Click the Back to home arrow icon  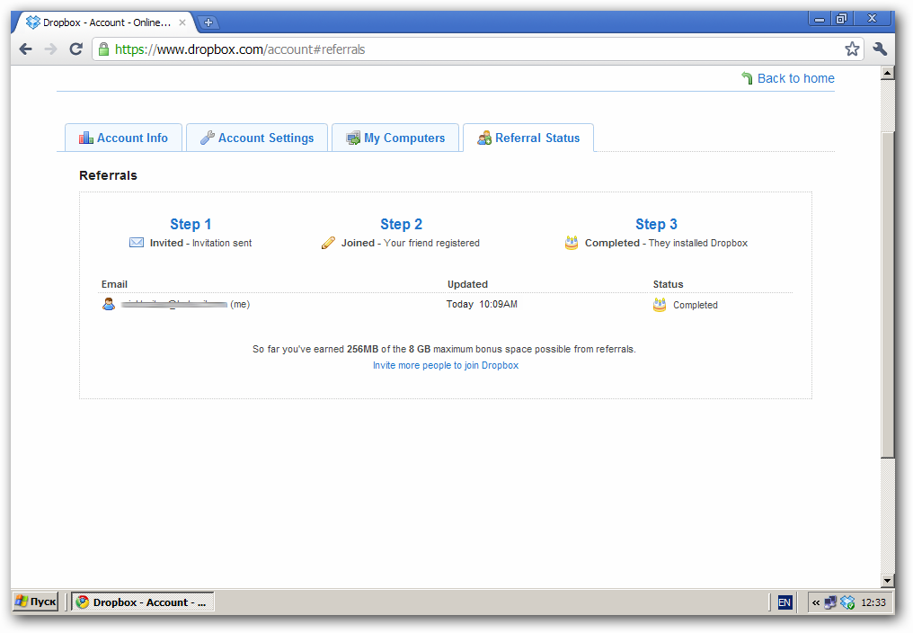[747, 78]
